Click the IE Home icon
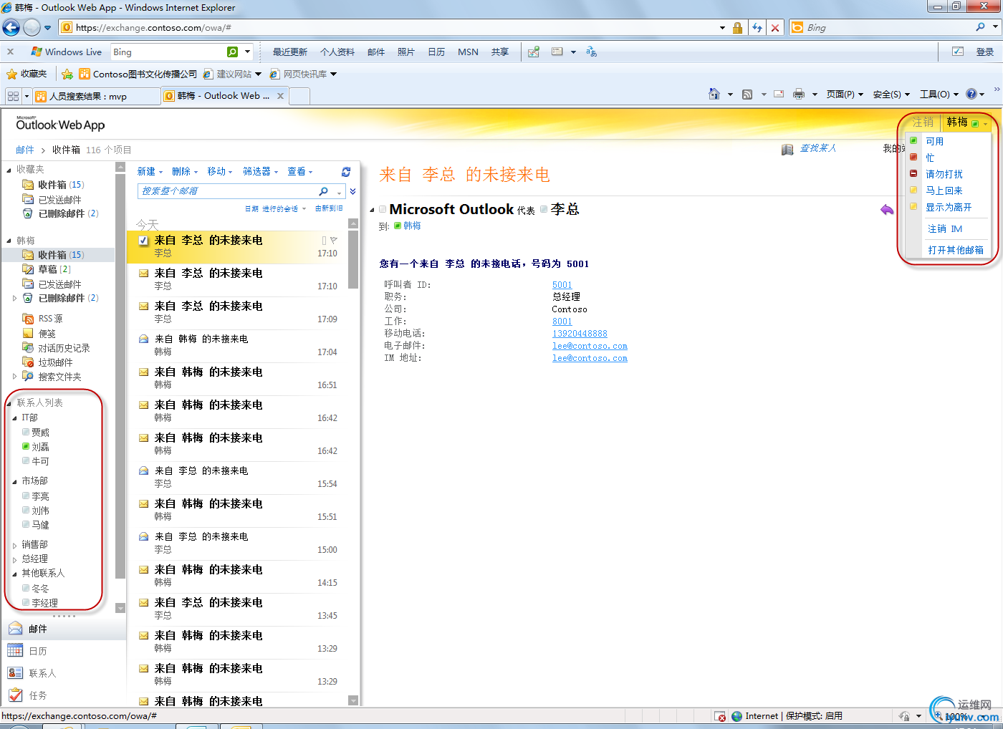 [714, 94]
